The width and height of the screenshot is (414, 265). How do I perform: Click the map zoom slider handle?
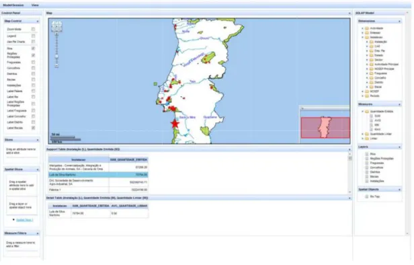click(56, 56)
